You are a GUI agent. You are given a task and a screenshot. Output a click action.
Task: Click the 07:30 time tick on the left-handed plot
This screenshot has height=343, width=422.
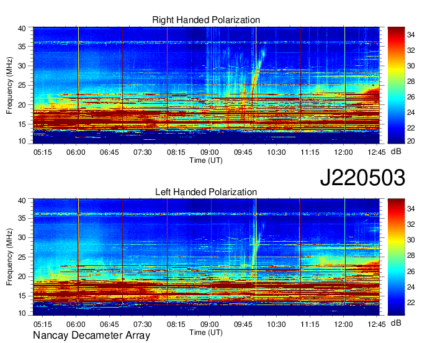click(143, 324)
